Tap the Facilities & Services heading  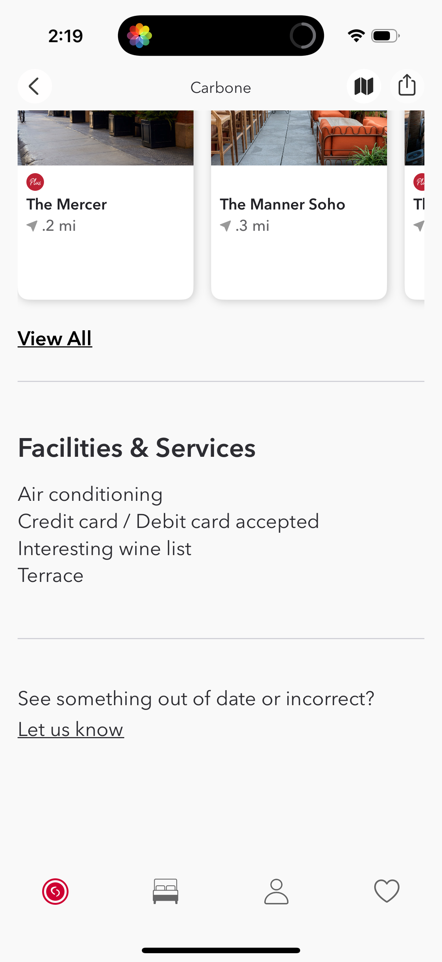(136, 447)
